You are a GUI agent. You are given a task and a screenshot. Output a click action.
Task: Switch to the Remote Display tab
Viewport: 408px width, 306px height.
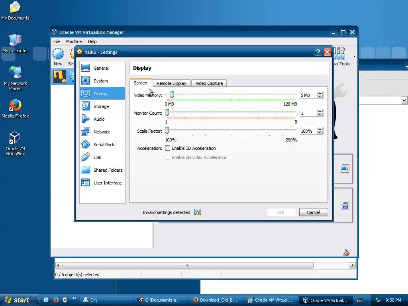pos(171,83)
